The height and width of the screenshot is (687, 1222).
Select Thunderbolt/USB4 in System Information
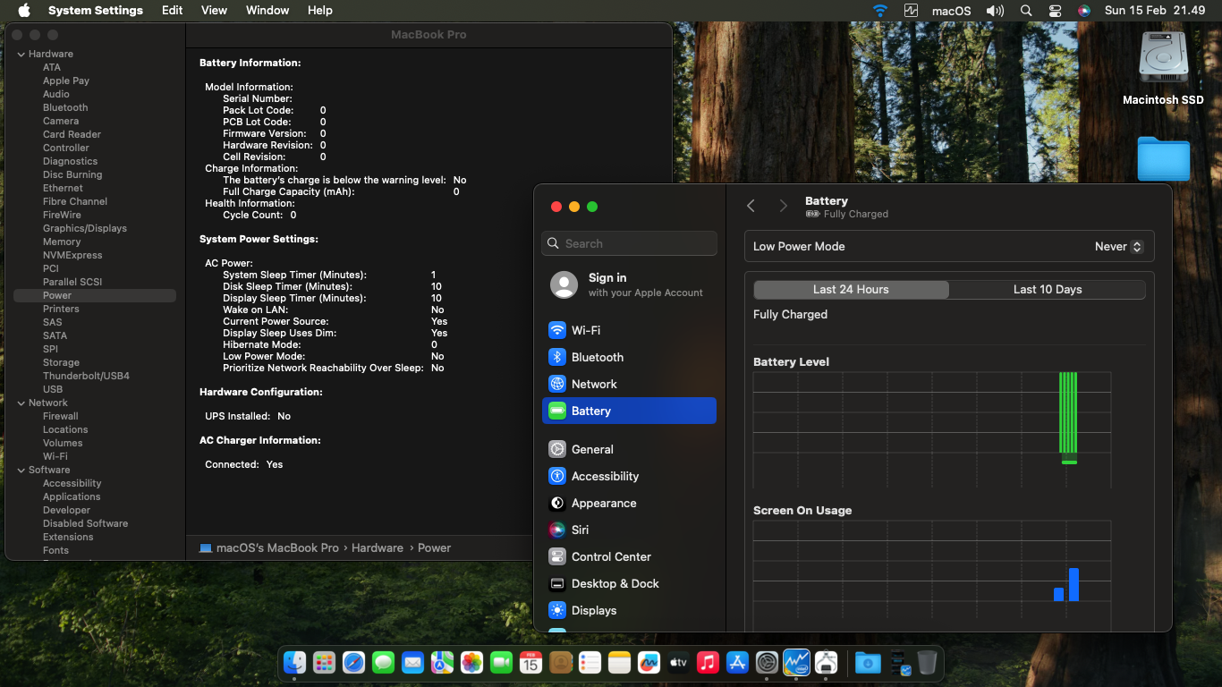[86, 376]
